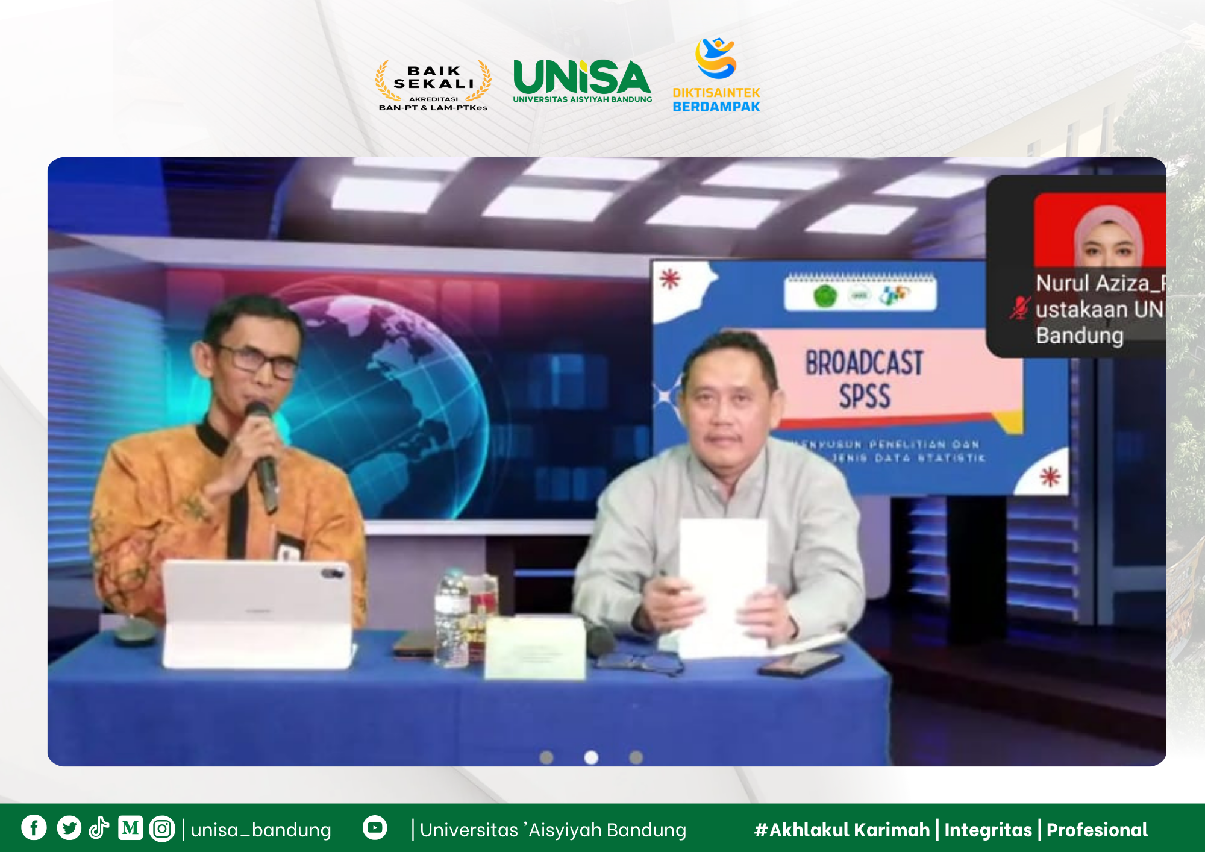Click the #Akhlakul Karimah hashtag text
The image size is (1205, 852).
(842, 830)
